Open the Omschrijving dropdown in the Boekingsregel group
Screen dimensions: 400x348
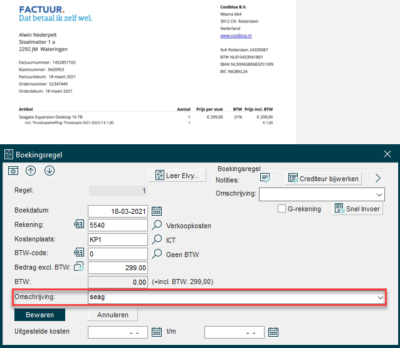click(379, 194)
